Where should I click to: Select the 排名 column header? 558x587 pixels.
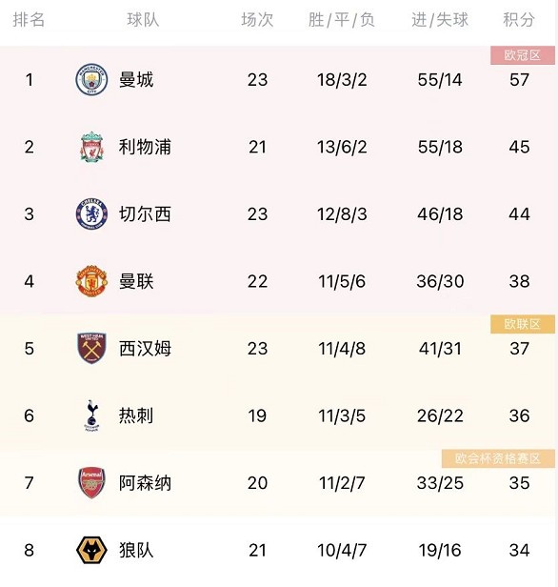pos(29,20)
